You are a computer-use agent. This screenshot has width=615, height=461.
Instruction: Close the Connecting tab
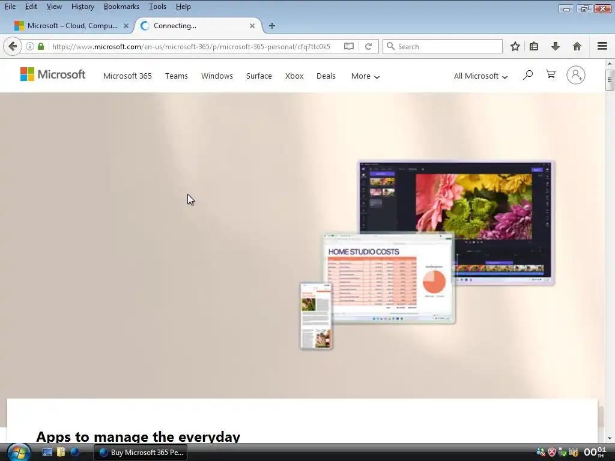(252, 26)
